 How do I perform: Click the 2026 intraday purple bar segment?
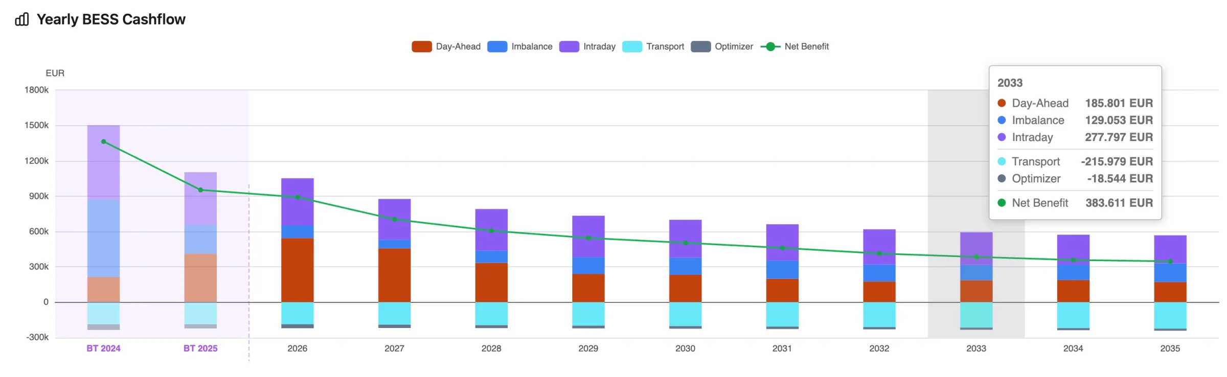click(x=298, y=202)
